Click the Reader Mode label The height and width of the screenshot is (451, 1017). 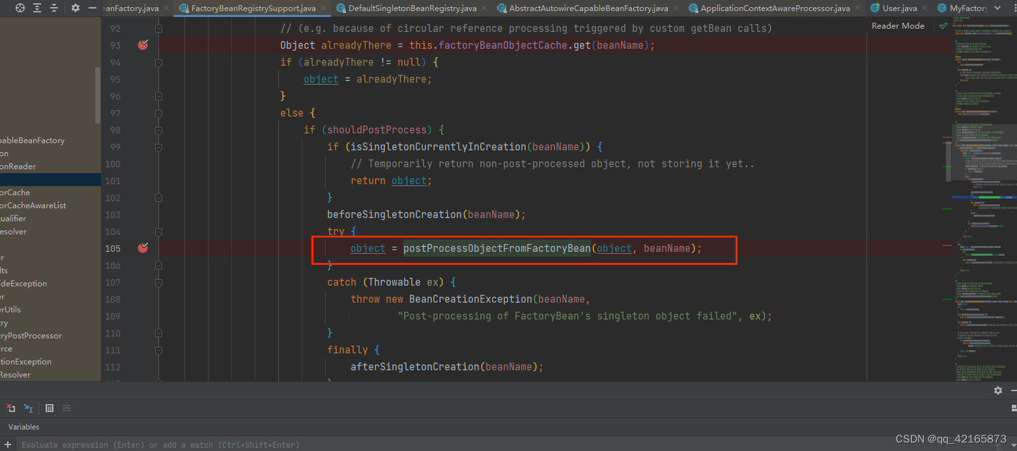(898, 25)
